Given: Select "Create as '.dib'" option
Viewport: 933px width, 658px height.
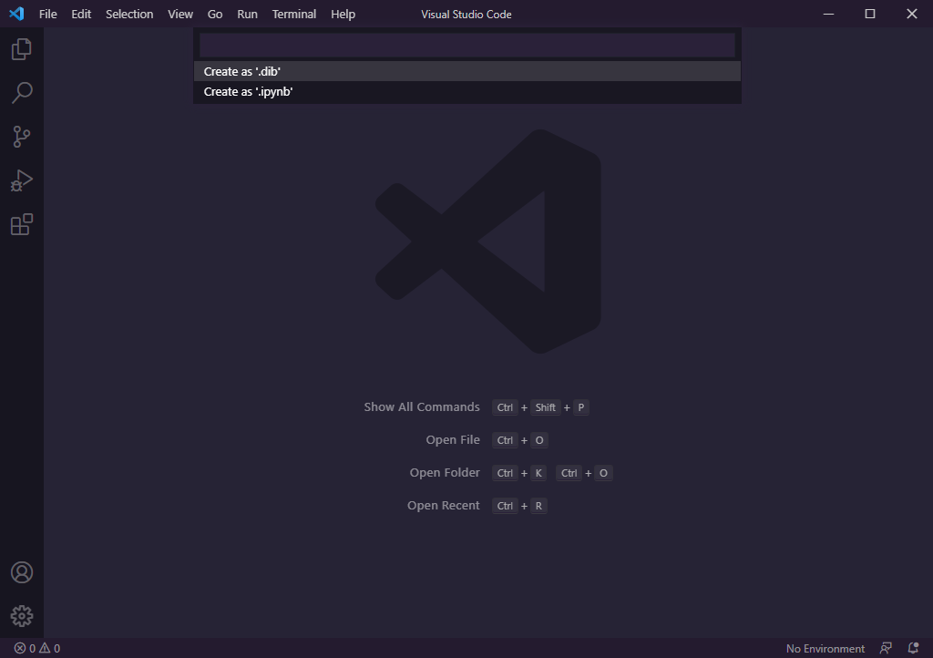Looking at the screenshot, I should pyautogui.click(x=466, y=71).
